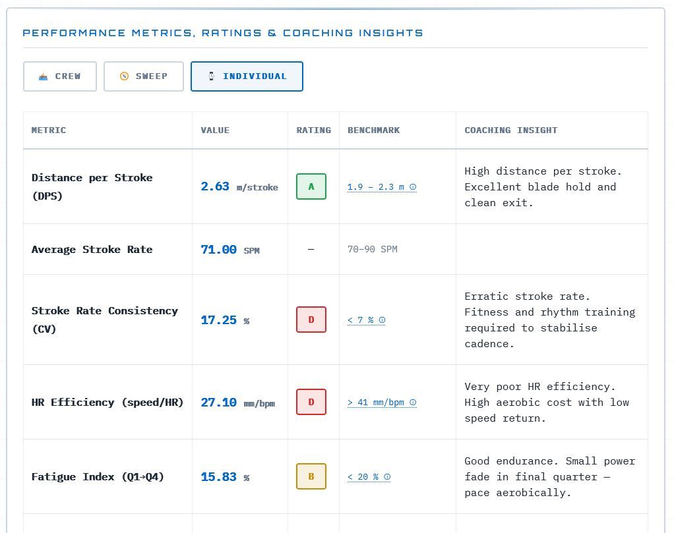The height and width of the screenshot is (533, 674).
Task: Click the VALUE column header
Action: [215, 130]
